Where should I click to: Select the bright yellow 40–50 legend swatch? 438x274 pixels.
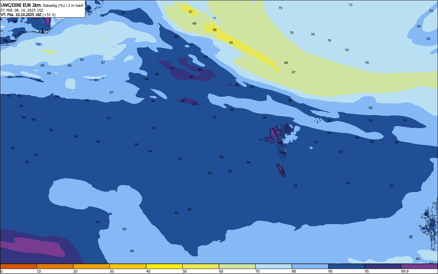point(164,266)
